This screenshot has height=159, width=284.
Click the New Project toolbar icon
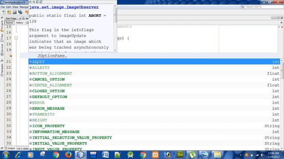click(9, 12)
